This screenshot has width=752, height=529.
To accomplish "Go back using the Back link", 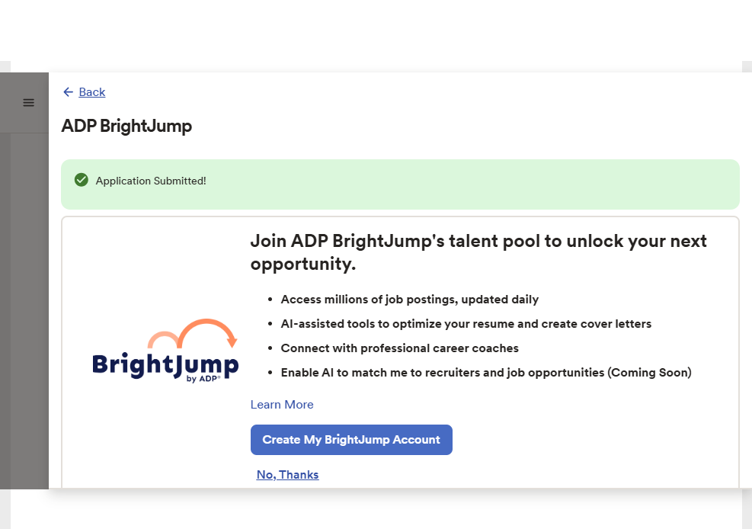I will click(x=91, y=92).
